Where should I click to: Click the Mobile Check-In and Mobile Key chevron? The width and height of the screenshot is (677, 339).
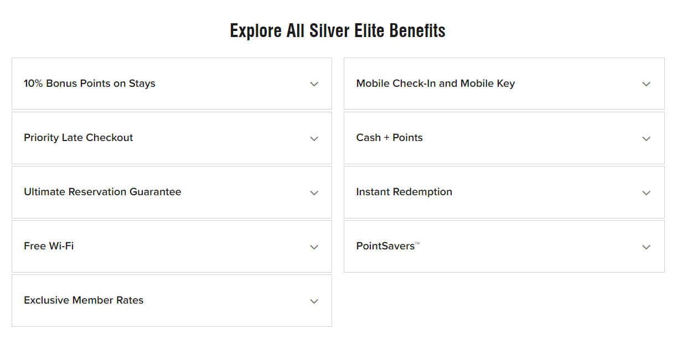tap(646, 84)
